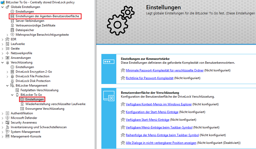Expand the Security Awareness node

[x=3, y=123]
